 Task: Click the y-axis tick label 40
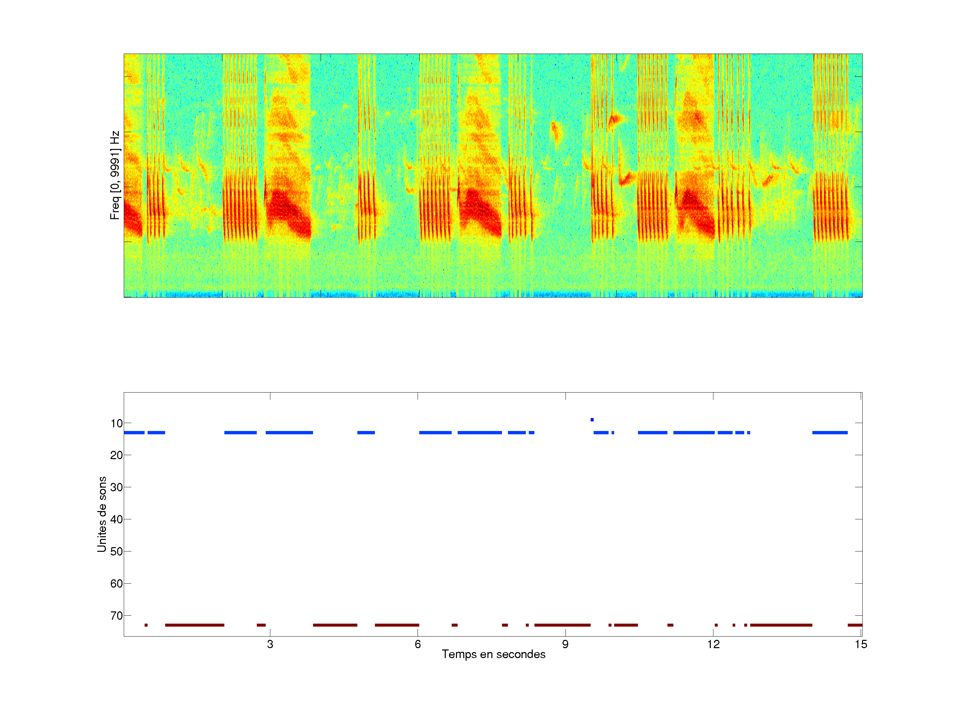[116, 519]
